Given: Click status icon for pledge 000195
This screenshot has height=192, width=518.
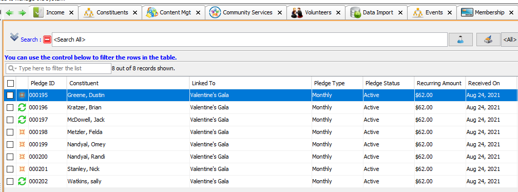Looking at the screenshot, I should [x=22, y=95].
